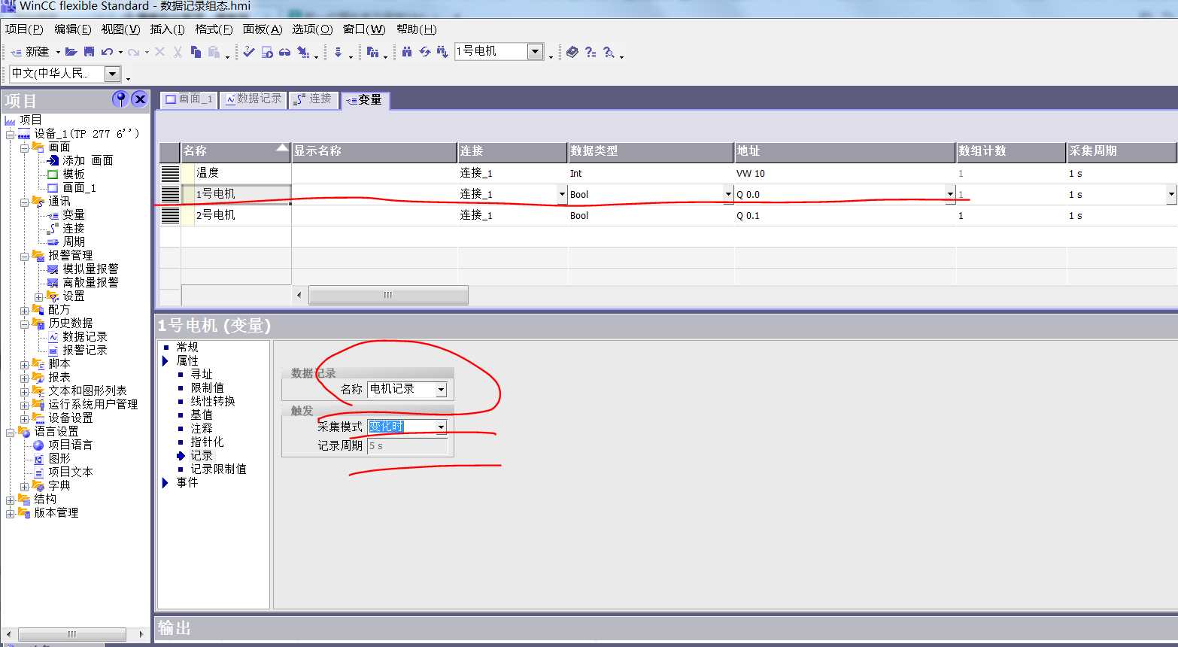Open 记录限制值 property page
This screenshot has width=1178, height=647.
[x=218, y=469]
